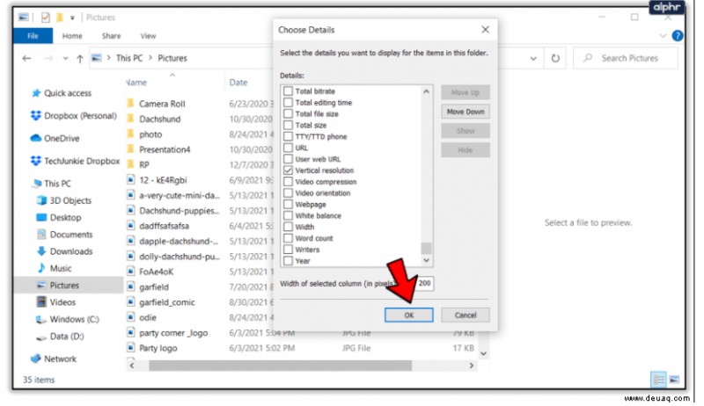Close the Choose Details dialog
Viewport: 704px width, 406px height.
486,30
